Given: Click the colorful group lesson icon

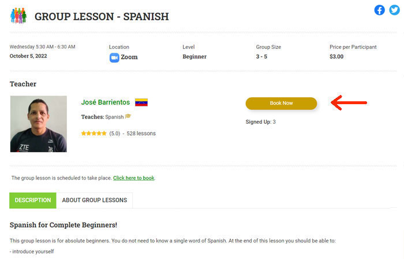Looking at the screenshot, I should (x=18, y=16).
